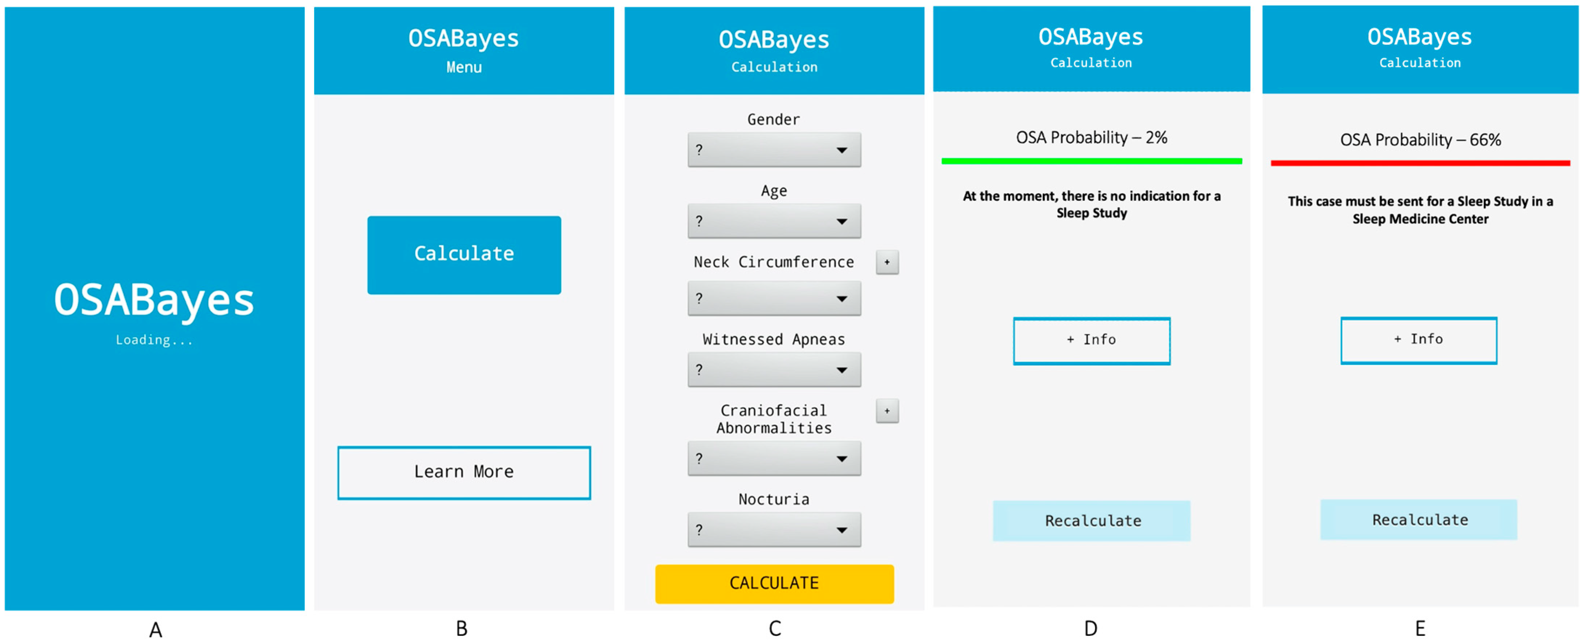This screenshot has height=642, width=1582.
Task: Open the Gender dropdown
Action: [x=774, y=150]
